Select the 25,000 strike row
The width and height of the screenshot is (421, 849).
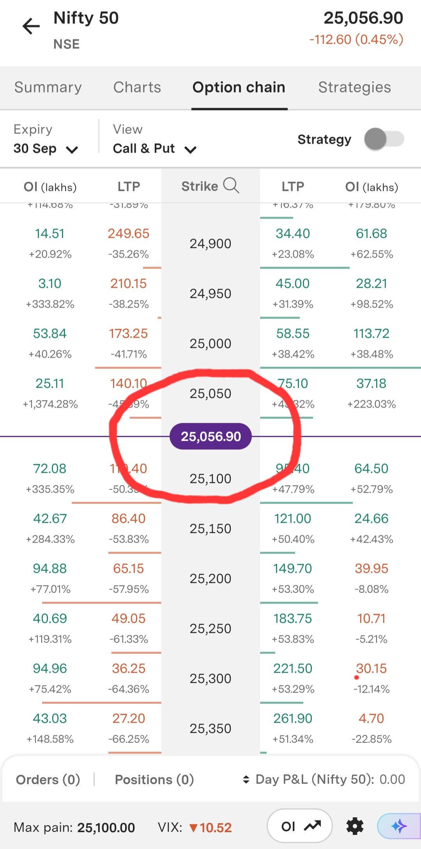point(210,344)
